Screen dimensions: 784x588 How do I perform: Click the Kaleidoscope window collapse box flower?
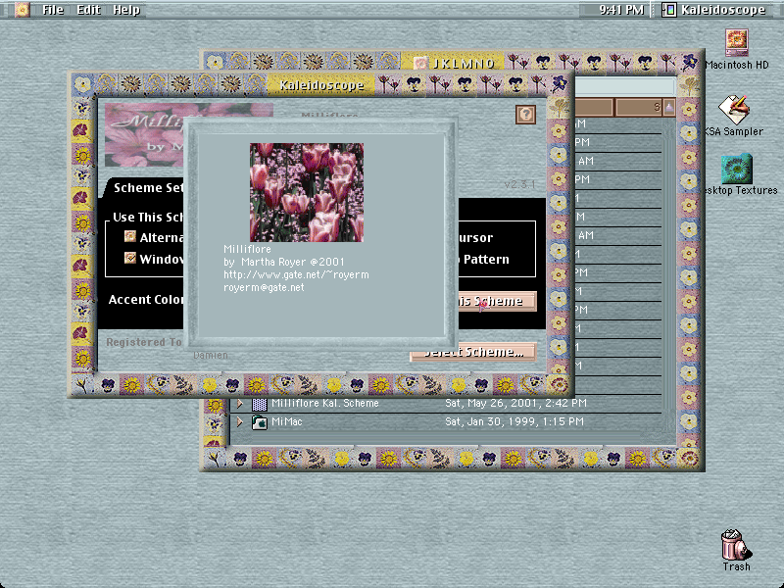click(562, 84)
